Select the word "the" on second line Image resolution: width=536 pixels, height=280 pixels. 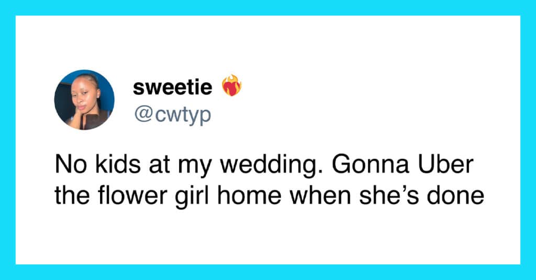pos(72,195)
